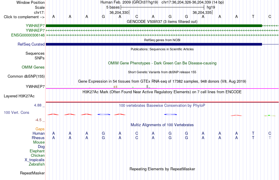Open the OMIM Gene Phenotypes track title
This screenshot has height=180, width=279.
(162, 63)
